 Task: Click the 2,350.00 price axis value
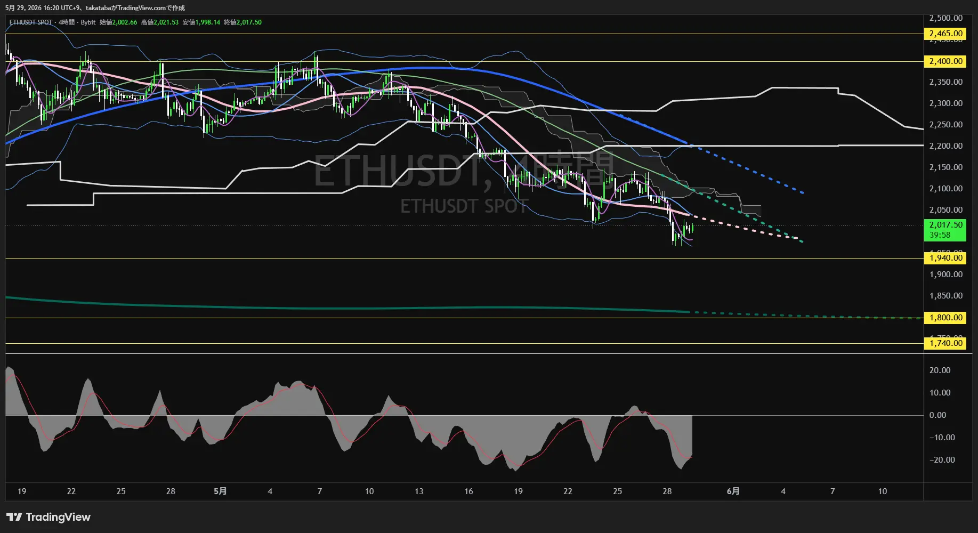[x=945, y=82]
